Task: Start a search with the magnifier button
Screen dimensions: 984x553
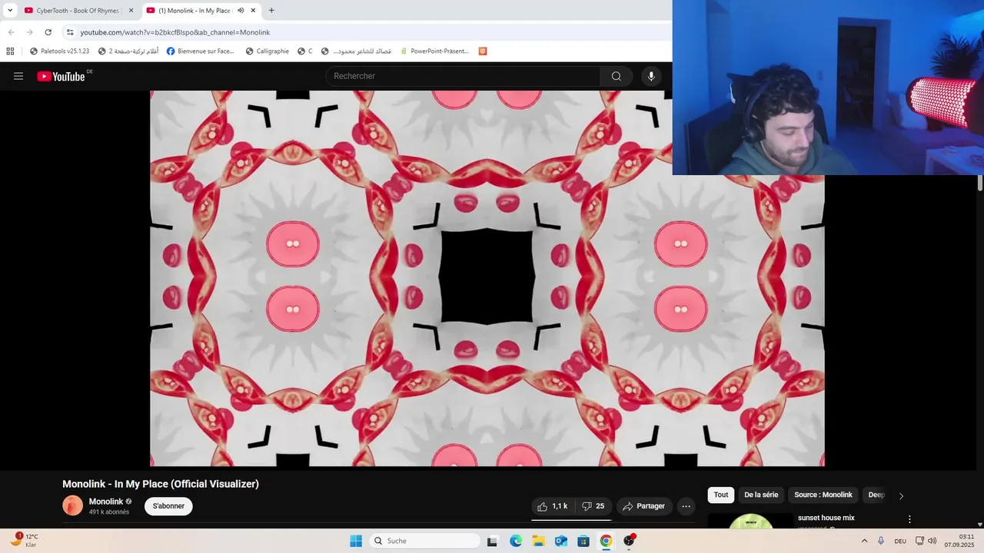Action: coord(617,76)
